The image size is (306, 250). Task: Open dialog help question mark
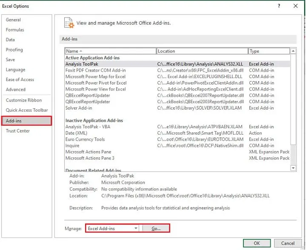(279, 6)
